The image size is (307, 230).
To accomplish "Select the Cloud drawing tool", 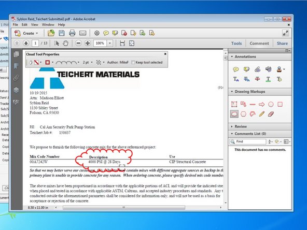I will pyautogui.click(x=234, y=114).
